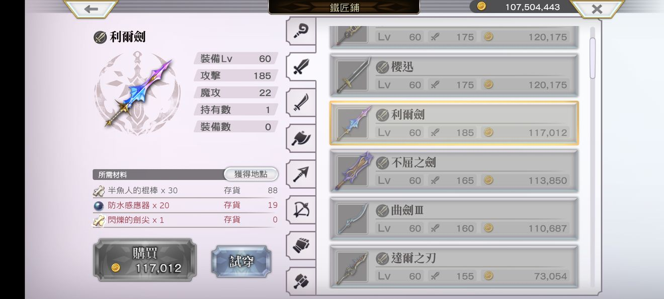664x299 pixels.
Task: Select 櫻迅 in the weapon list
Action: coord(454,76)
